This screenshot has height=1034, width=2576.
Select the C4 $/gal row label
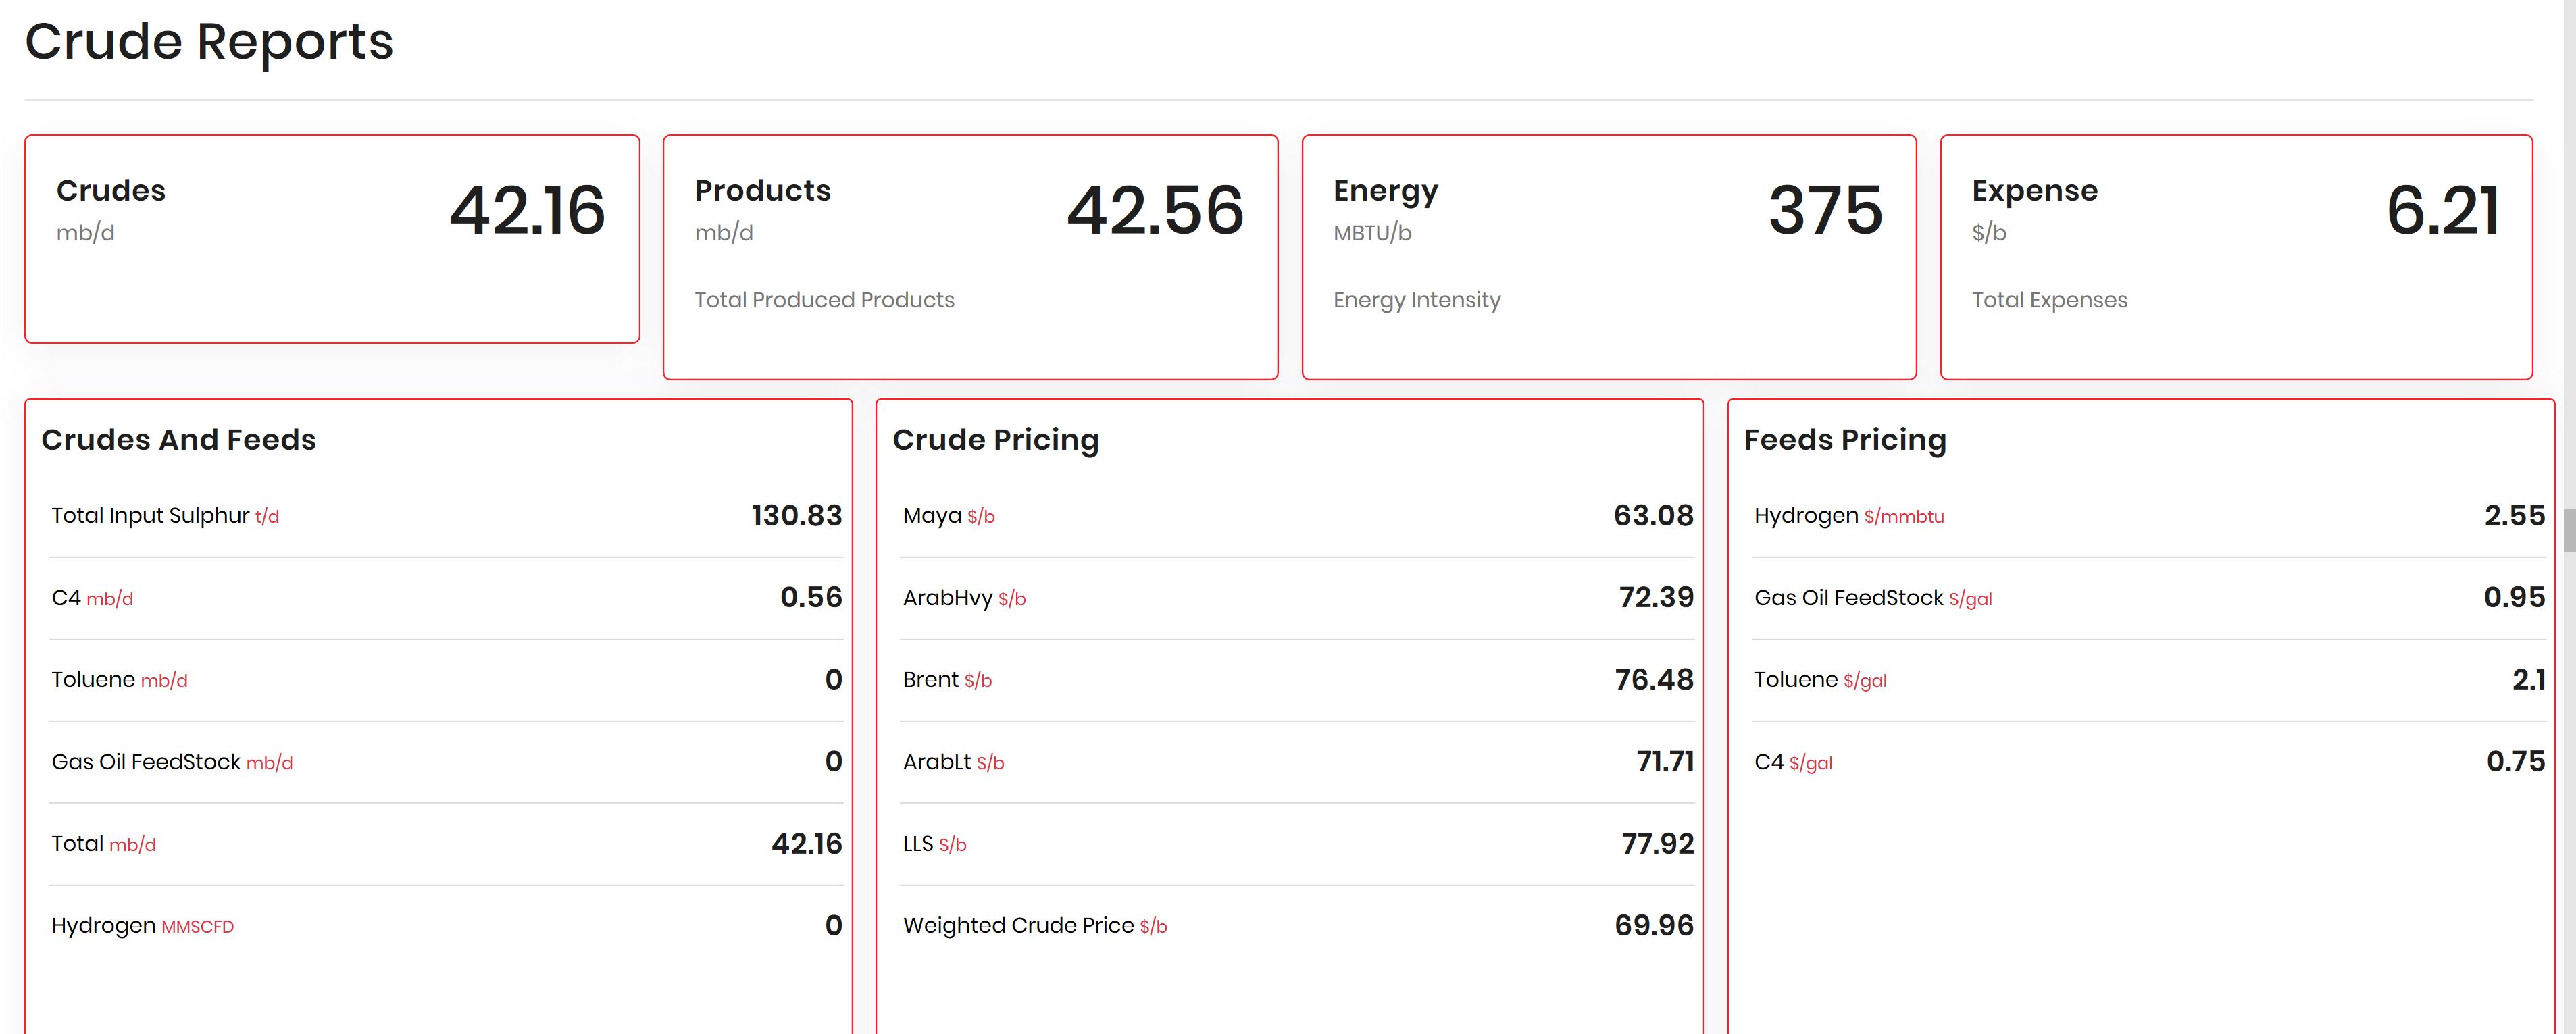point(1794,762)
